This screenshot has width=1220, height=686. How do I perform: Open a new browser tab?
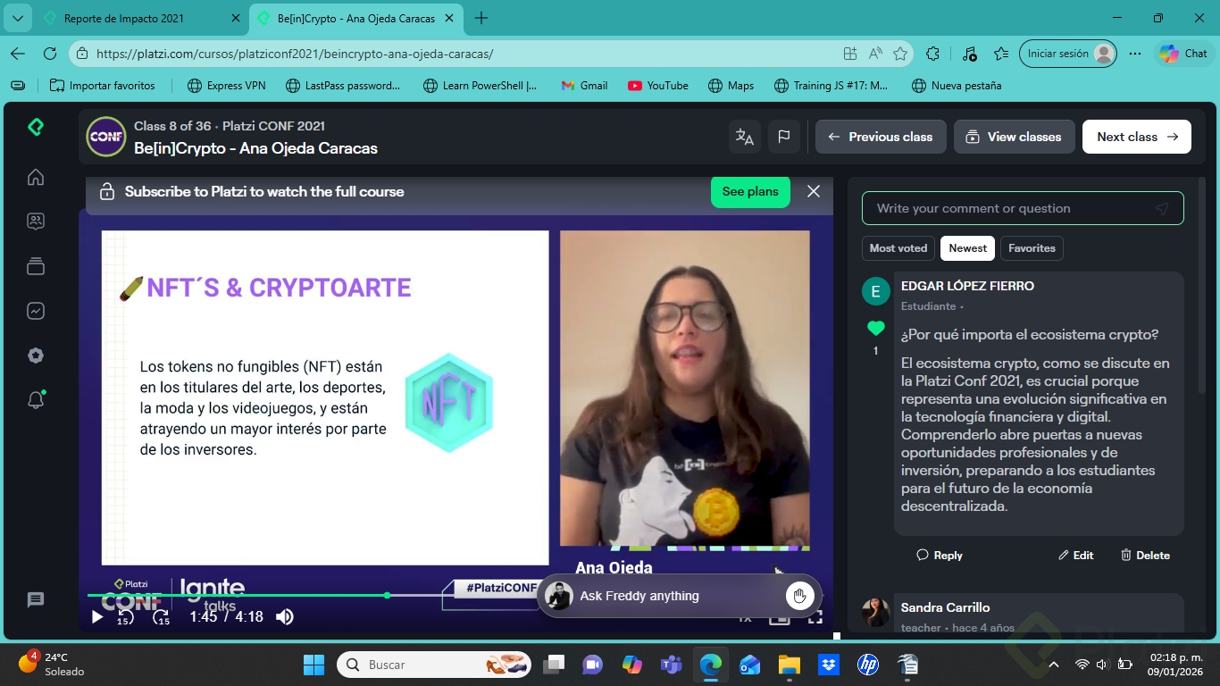coord(481,18)
